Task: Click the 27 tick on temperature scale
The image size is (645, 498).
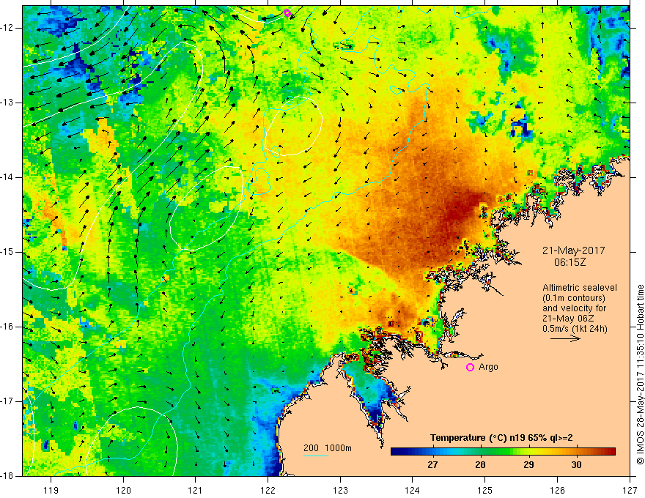Action: pyautogui.click(x=432, y=464)
